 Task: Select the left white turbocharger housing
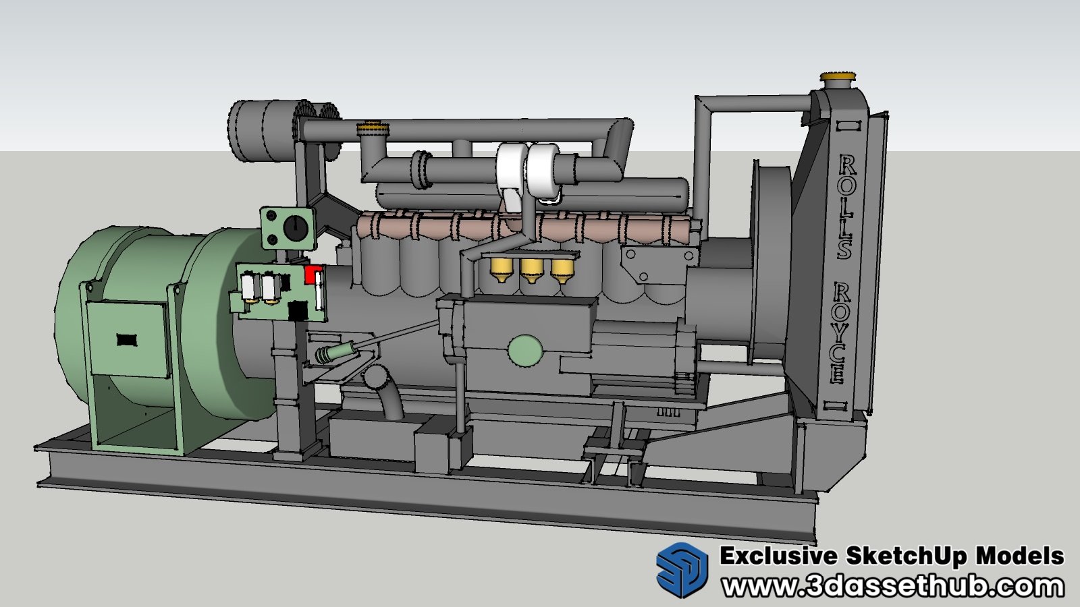(x=511, y=170)
